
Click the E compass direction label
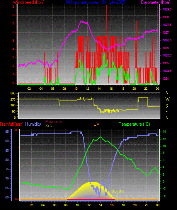(x=167, y=111)
